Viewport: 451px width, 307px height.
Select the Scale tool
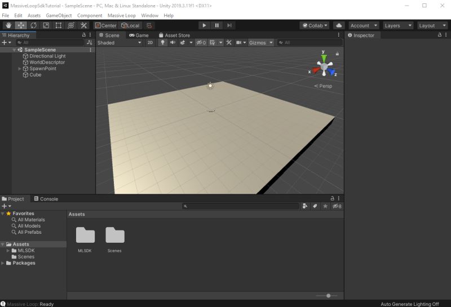pyautogui.click(x=46, y=25)
